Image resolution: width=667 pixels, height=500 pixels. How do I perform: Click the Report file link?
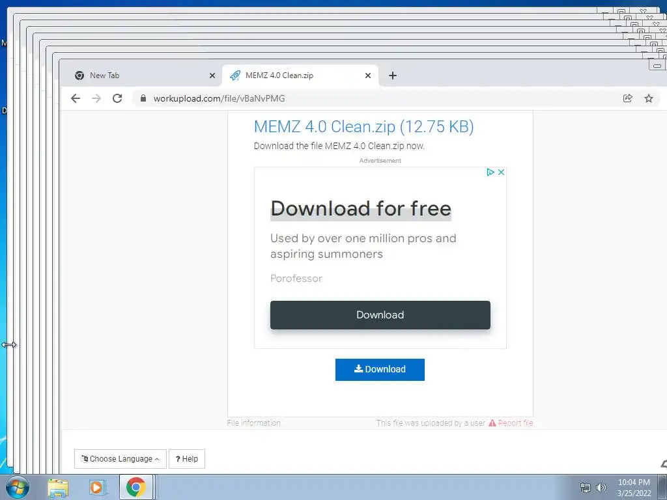coord(511,423)
